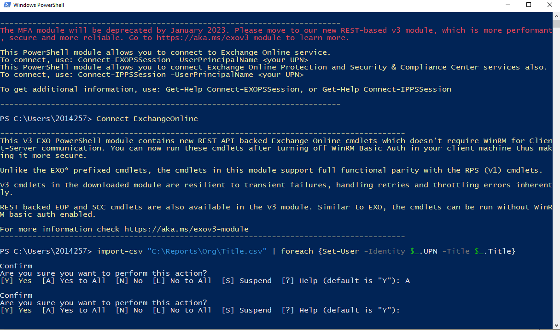Close the Windows PowerShell window
The height and width of the screenshot is (330, 560).
549,5
